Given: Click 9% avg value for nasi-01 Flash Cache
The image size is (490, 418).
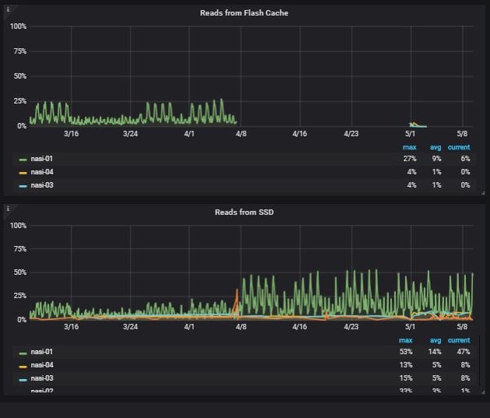Looking at the screenshot, I should click(x=436, y=159).
